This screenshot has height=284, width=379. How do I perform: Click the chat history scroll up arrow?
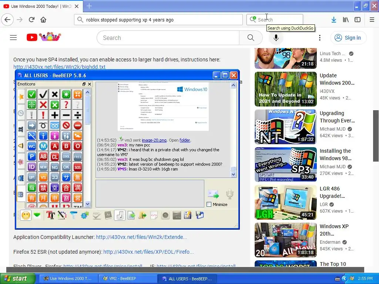click(233, 85)
